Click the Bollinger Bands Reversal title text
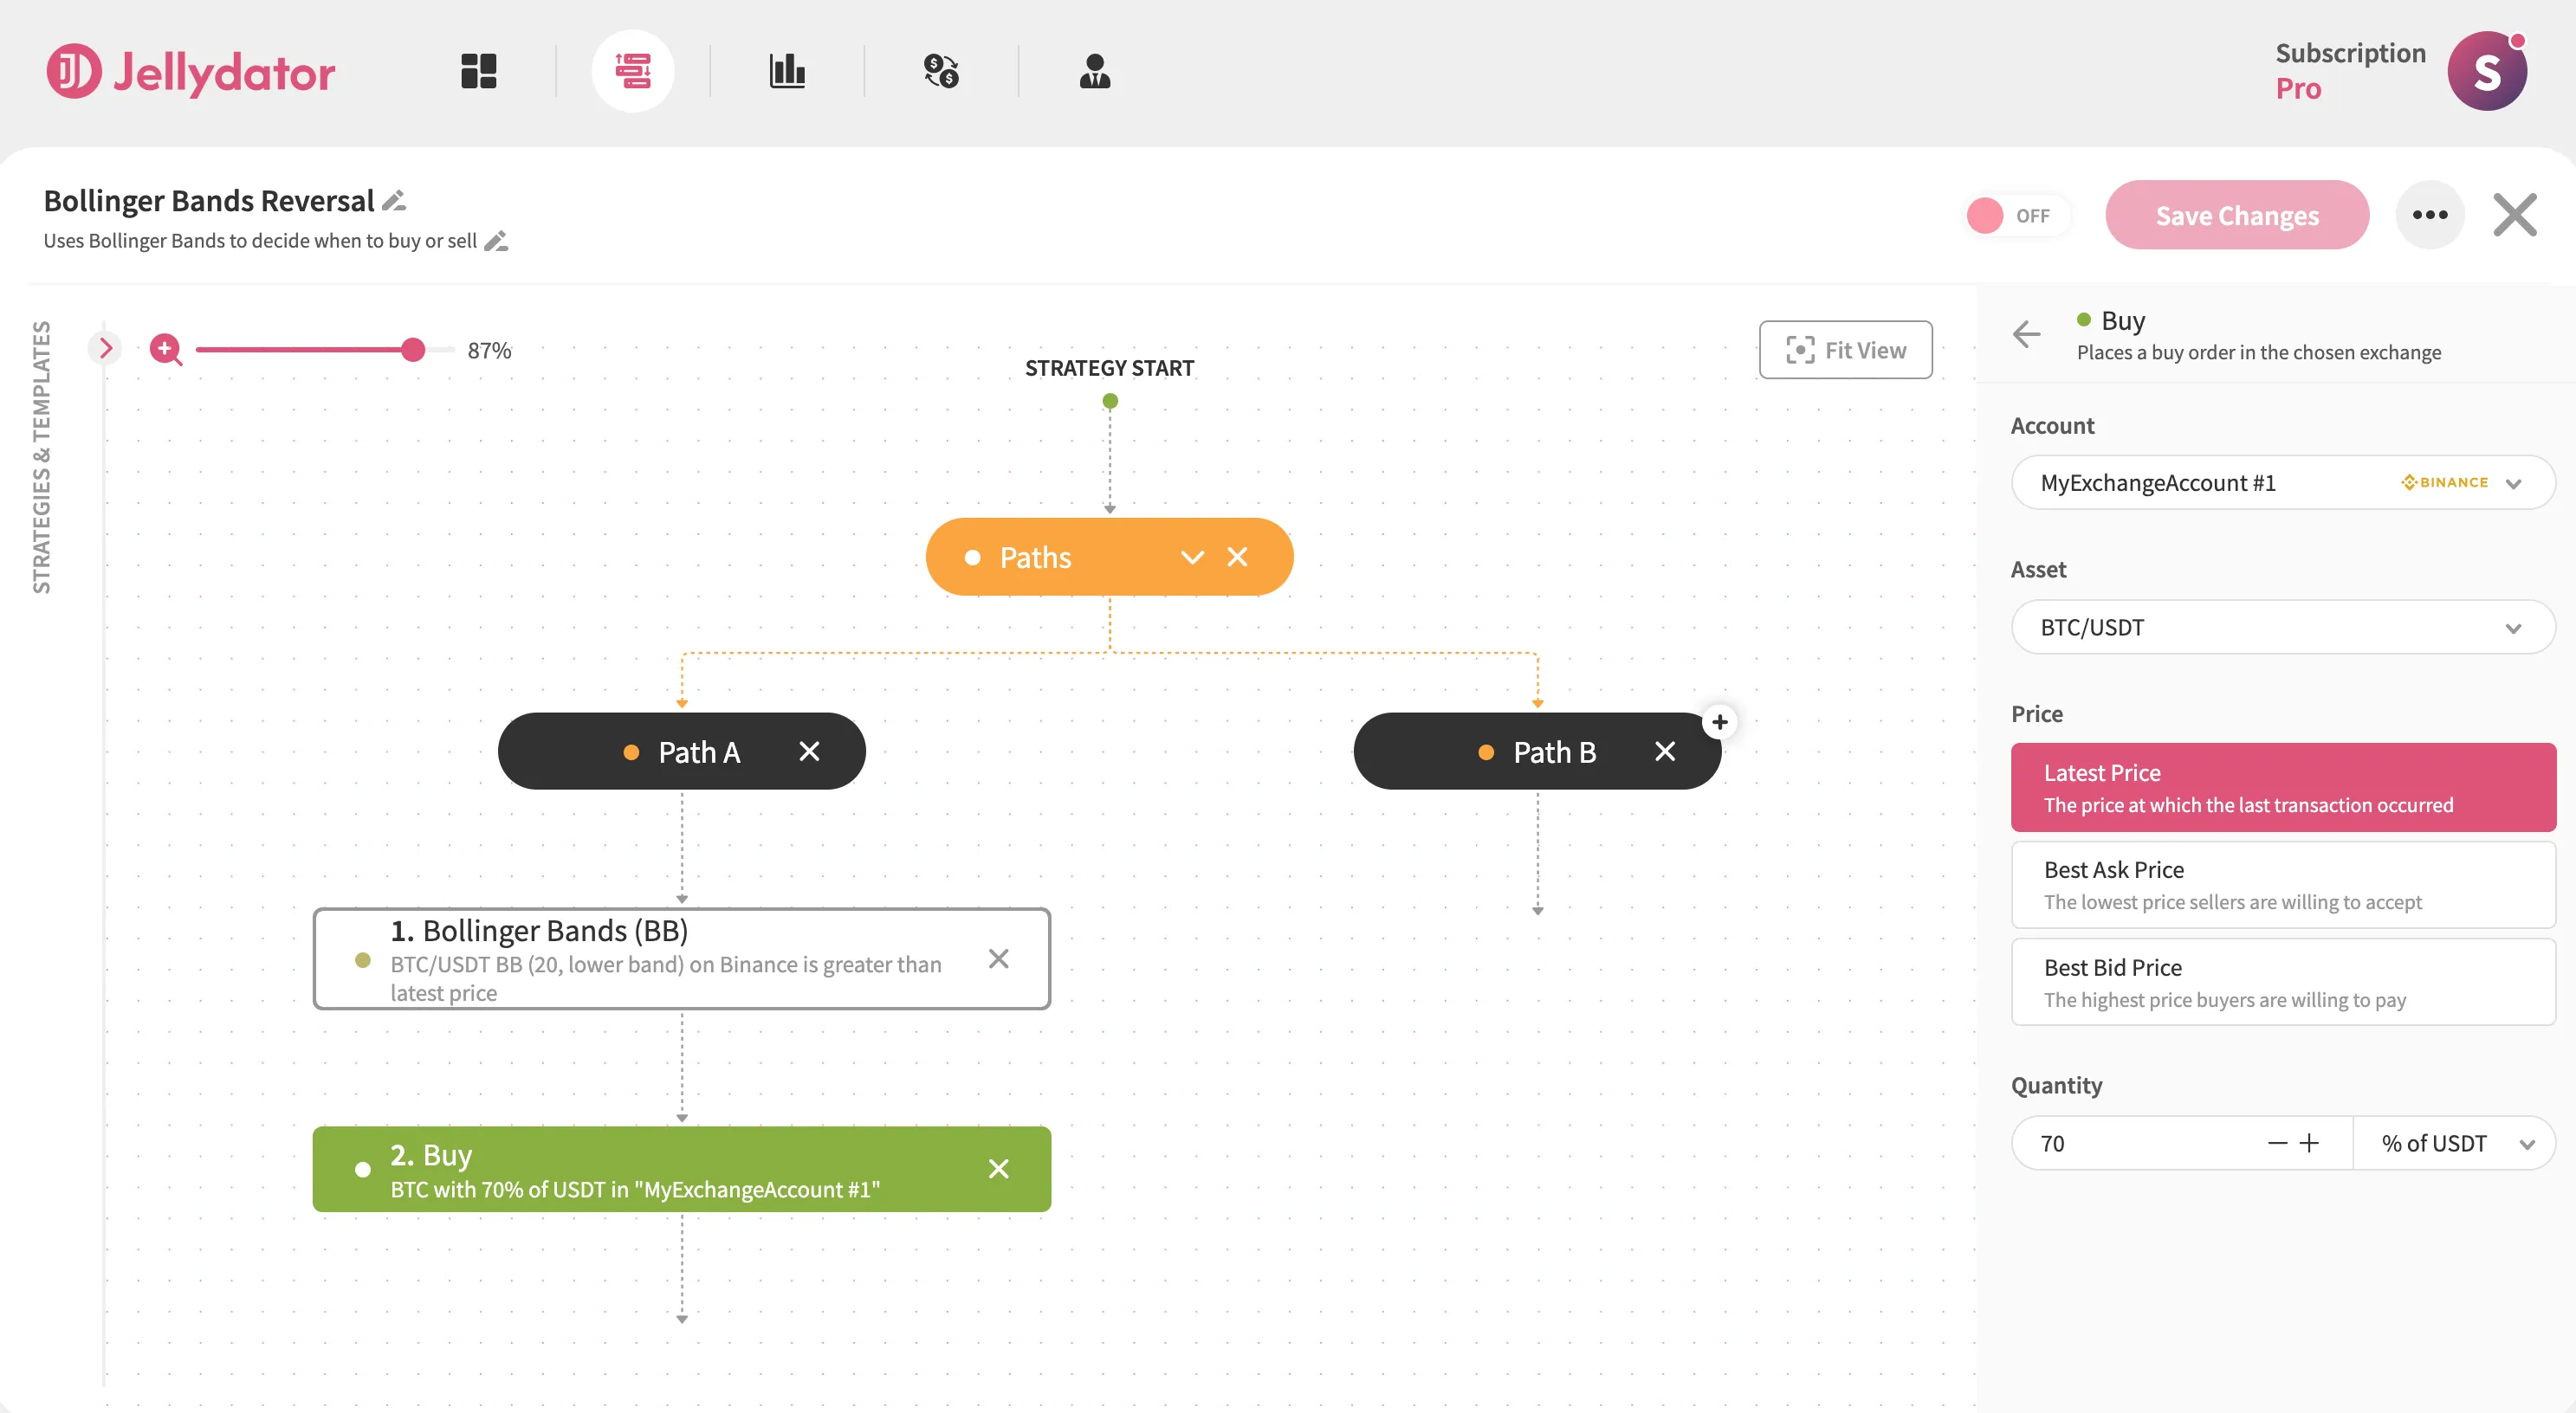This screenshot has width=2576, height=1413. [x=209, y=201]
